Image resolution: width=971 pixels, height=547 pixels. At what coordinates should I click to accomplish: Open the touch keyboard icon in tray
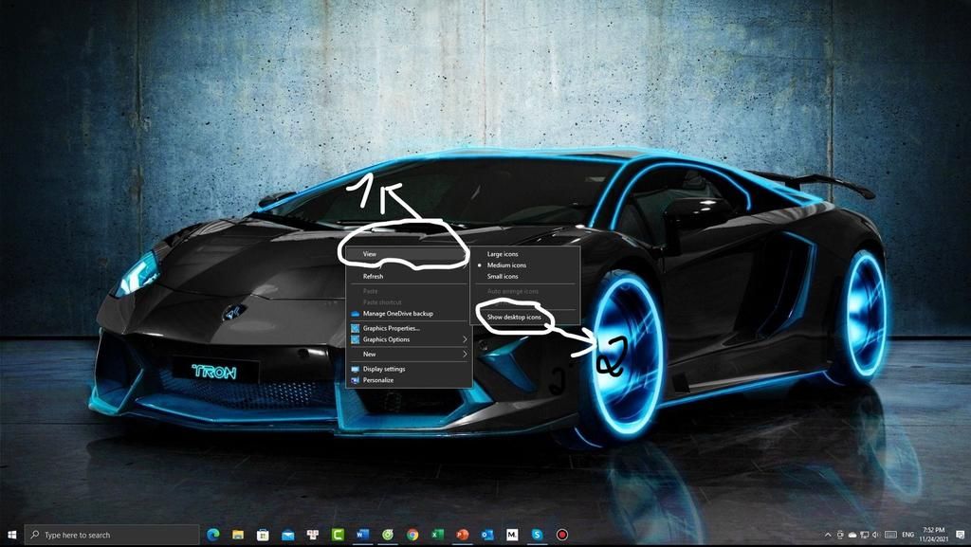[890, 535]
